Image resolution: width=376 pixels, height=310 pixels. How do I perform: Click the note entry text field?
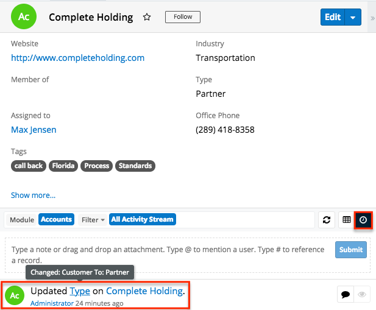tap(169, 255)
